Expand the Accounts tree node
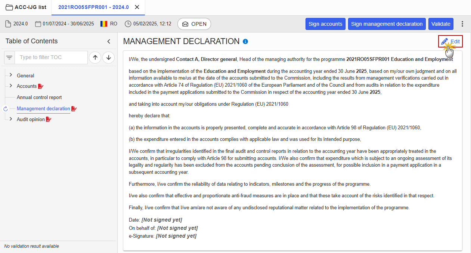Image resolution: width=471 pixels, height=253 pixels. coord(11,86)
